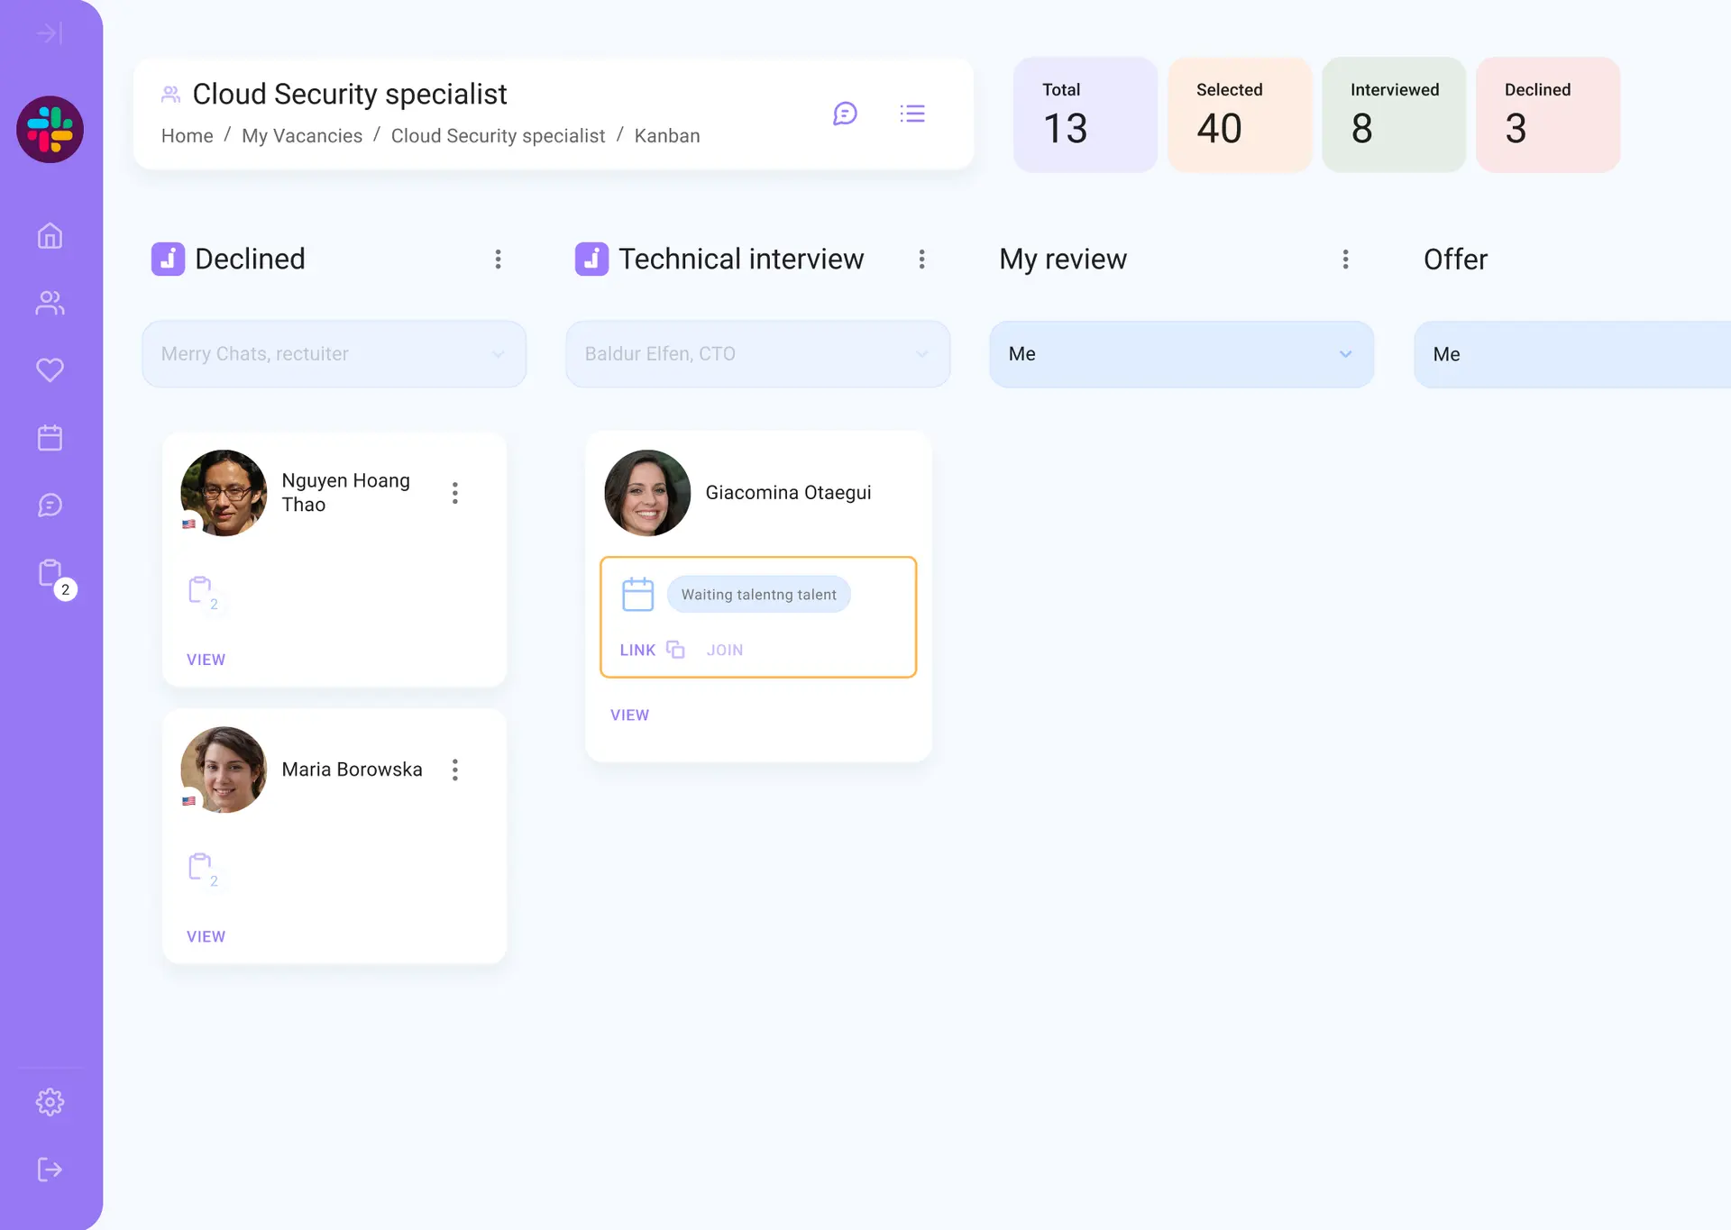
Task: Open the sidebar chat messages icon
Action: tap(50, 506)
